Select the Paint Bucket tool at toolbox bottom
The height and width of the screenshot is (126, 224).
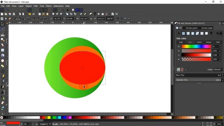(x=2, y=108)
